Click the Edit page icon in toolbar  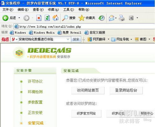tap(131, 18)
